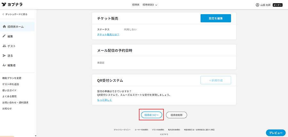Click the dropdown arrow next to 招待状003
This screenshot has height=137, width=288.
[x=156, y=5]
